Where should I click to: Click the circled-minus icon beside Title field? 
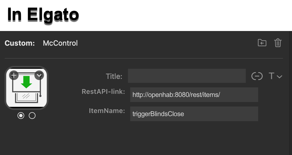tap(257, 76)
